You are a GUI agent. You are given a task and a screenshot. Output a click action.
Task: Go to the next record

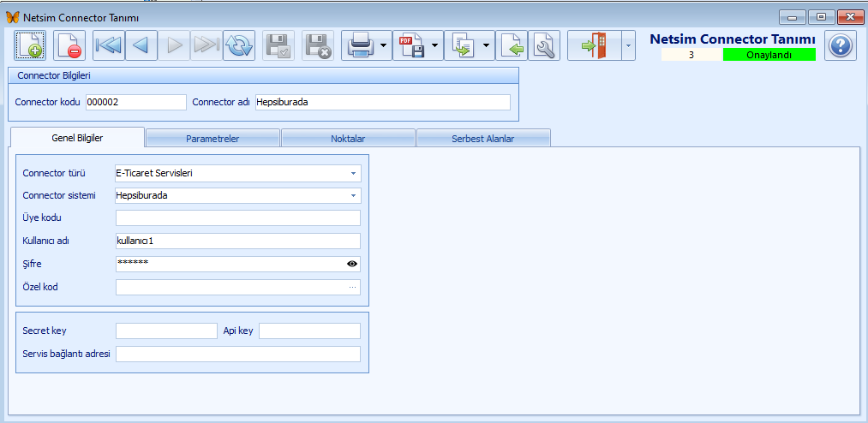[174, 45]
